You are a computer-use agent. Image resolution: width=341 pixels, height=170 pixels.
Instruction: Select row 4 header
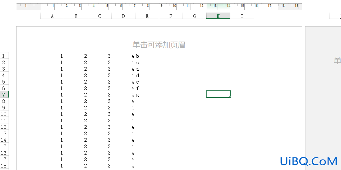(4, 75)
